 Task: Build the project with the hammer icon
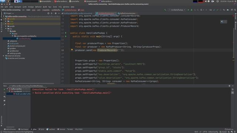(x=165, y=10)
